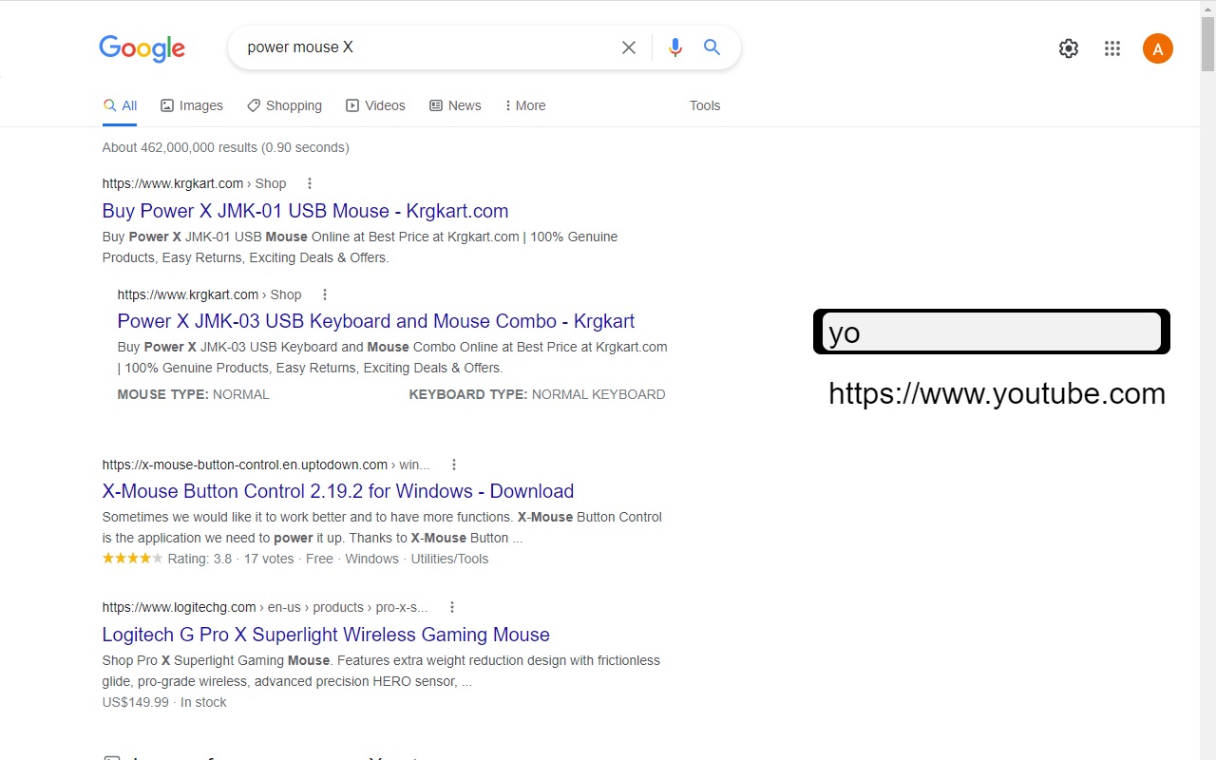Switch to the Videos tab
The image size is (1216, 760).
[375, 105]
